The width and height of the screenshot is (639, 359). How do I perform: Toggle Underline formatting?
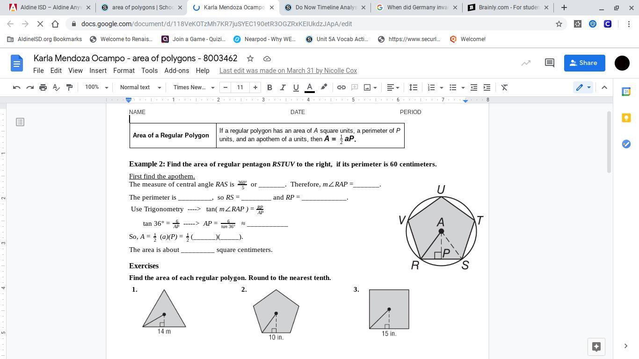pos(296,87)
